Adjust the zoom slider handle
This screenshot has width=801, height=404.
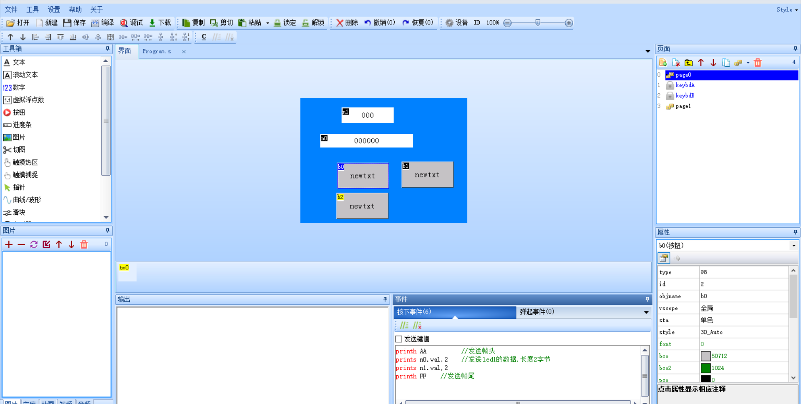538,23
